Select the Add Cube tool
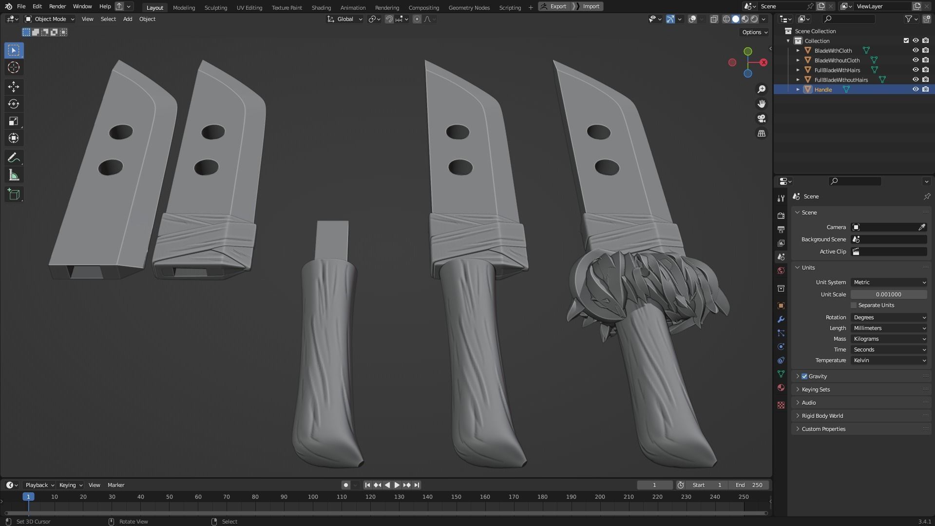 [x=13, y=194]
